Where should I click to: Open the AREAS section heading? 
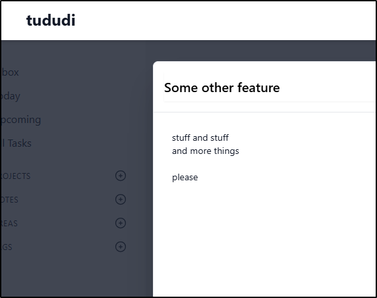[x=9, y=224]
